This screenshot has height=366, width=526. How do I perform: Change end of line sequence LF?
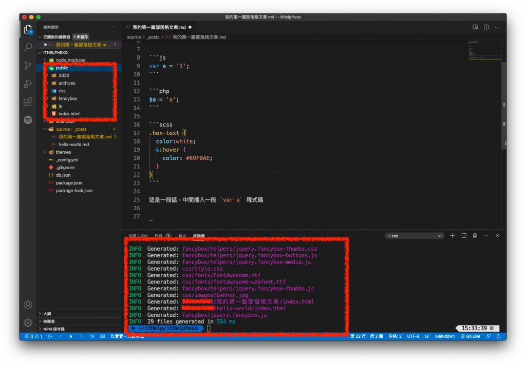click(x=427, y=337)
